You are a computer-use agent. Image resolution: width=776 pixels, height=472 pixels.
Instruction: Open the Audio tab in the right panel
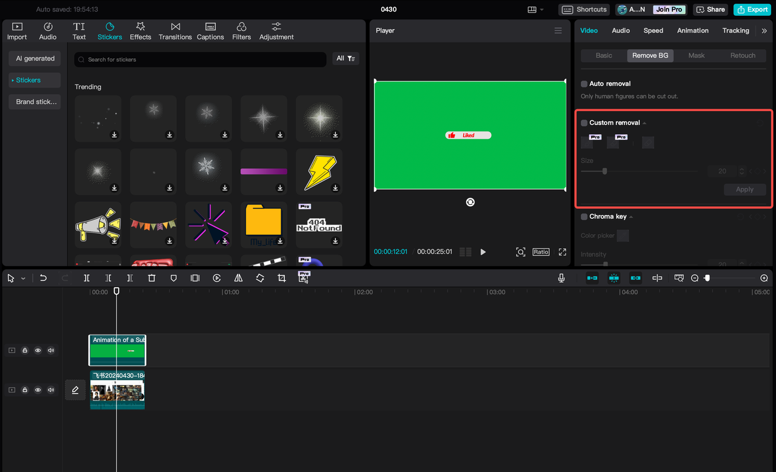pyautogui.click(x=620, y=30)
